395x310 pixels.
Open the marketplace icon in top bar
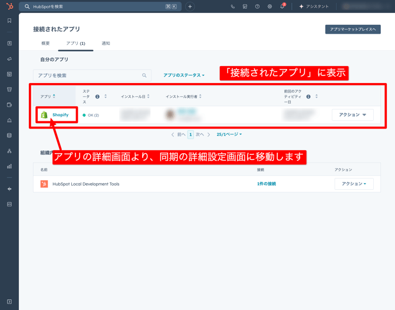245,6
